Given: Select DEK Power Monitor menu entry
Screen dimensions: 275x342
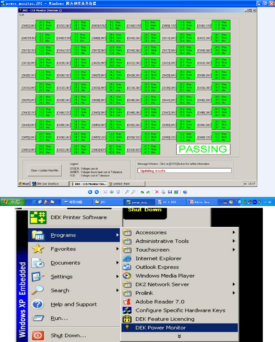Looking at the screenshot, I should tap(160, 328).
